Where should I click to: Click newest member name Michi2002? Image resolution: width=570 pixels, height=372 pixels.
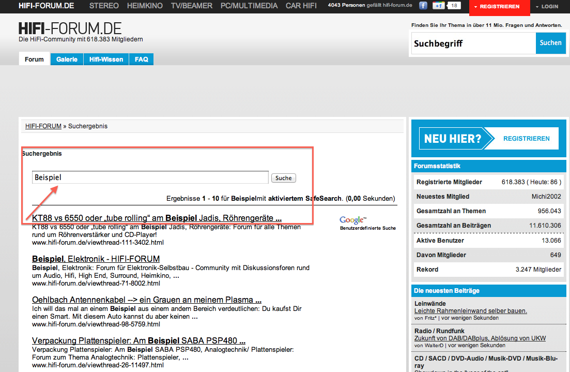tap(546, 197)
